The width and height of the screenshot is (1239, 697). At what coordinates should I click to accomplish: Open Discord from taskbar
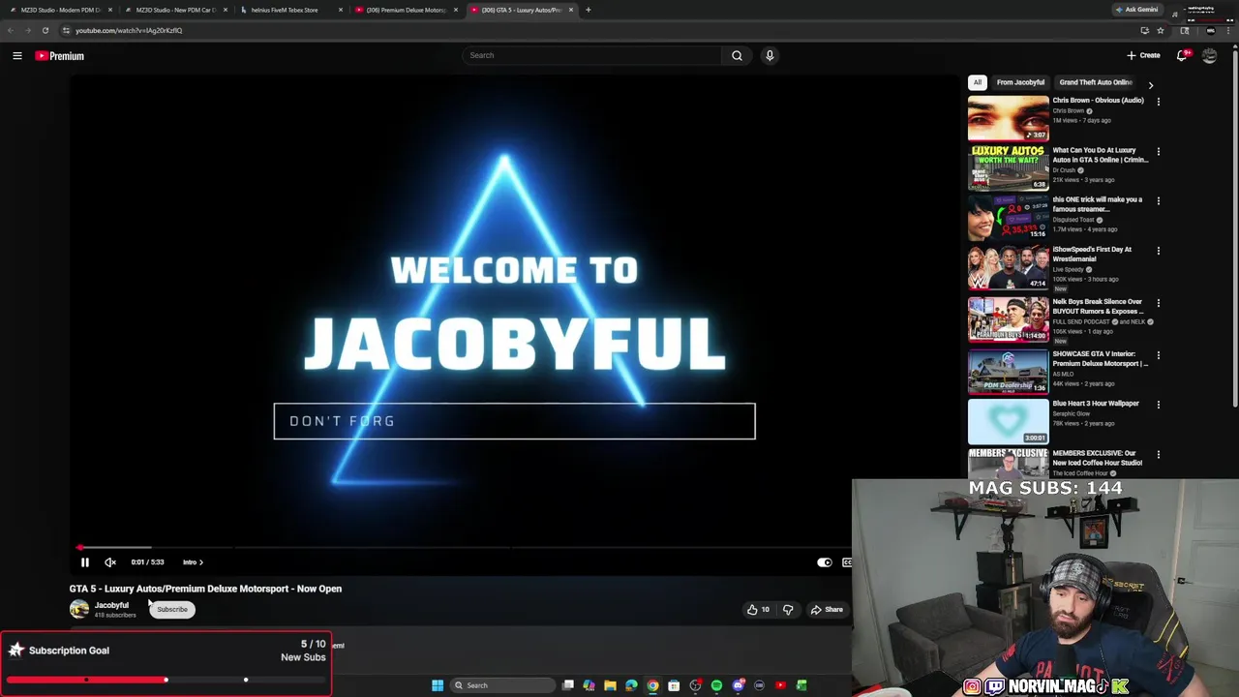point(738,685)
